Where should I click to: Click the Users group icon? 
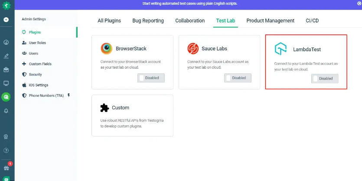click(24, 53)
